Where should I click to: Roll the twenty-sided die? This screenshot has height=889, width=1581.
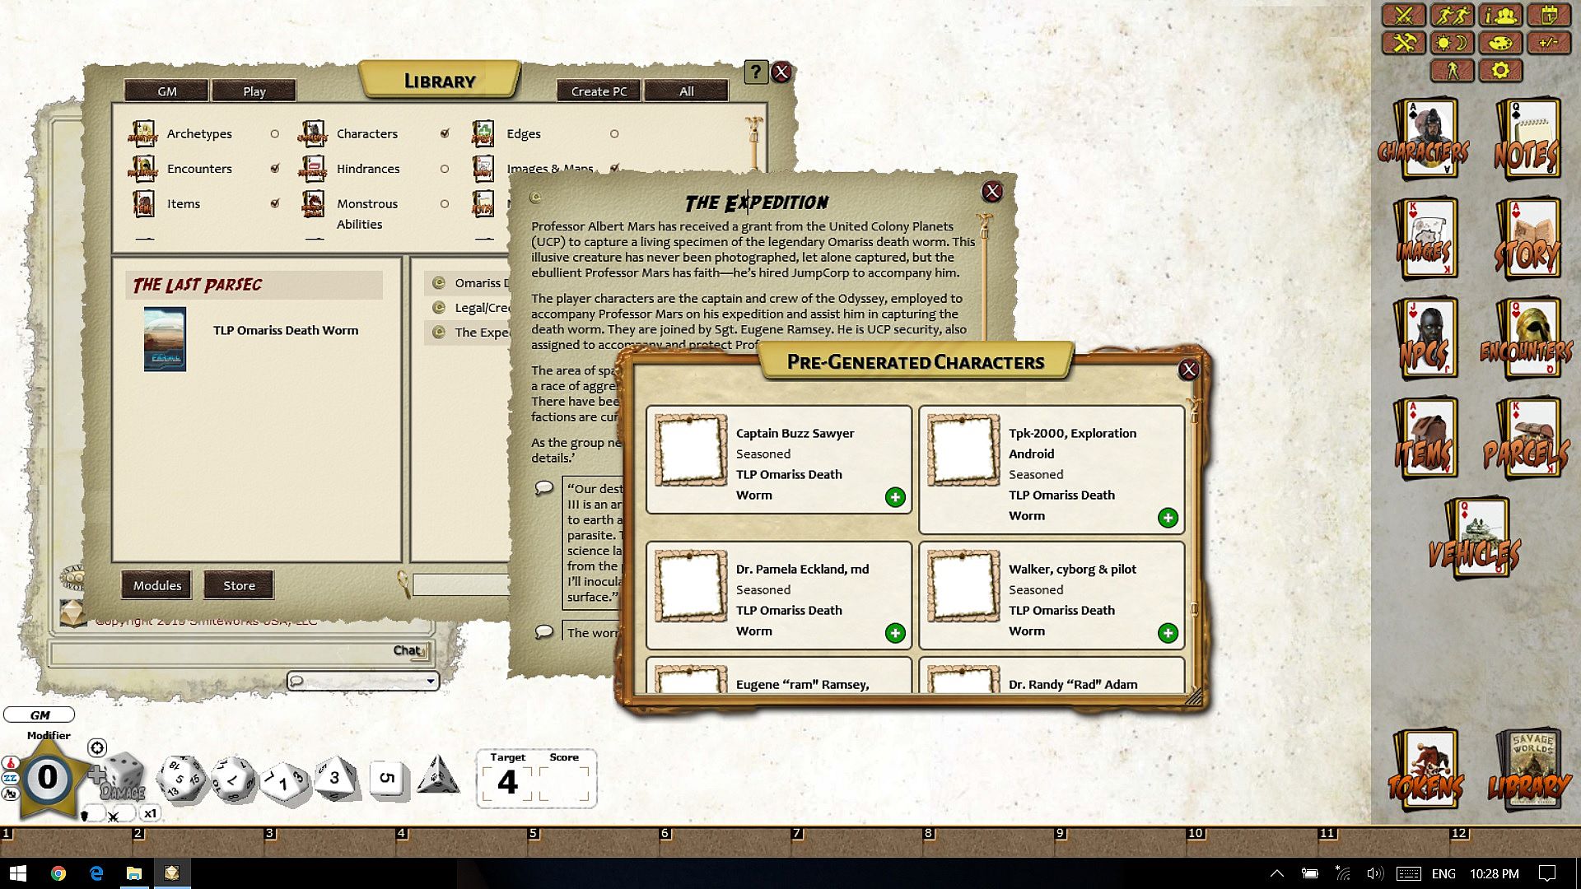click(x=181, y=779)
